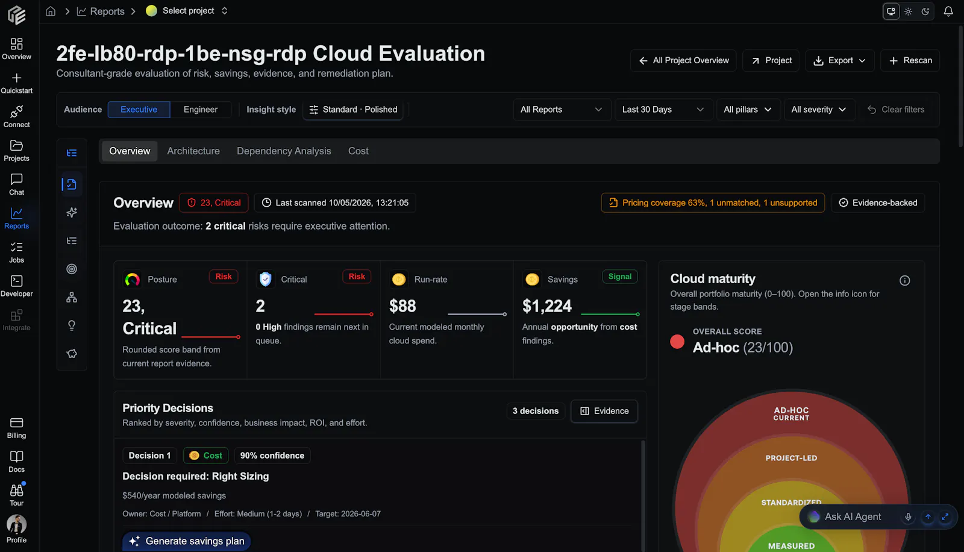Open the Last 30 Days dropdown
The image size is (964, 552).
tap(663, 109)
